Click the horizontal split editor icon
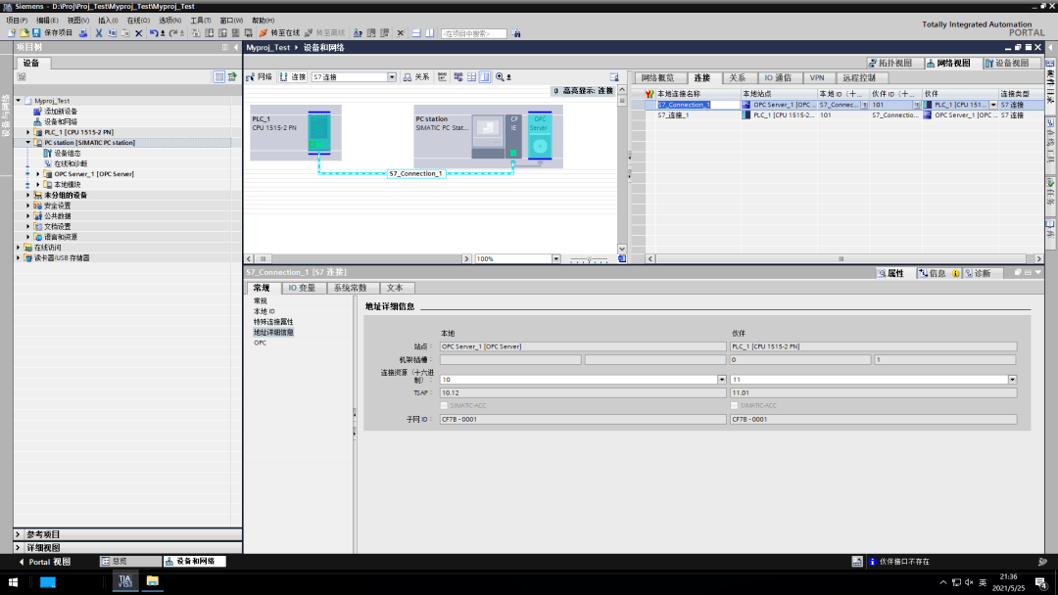 click(416, 33)
